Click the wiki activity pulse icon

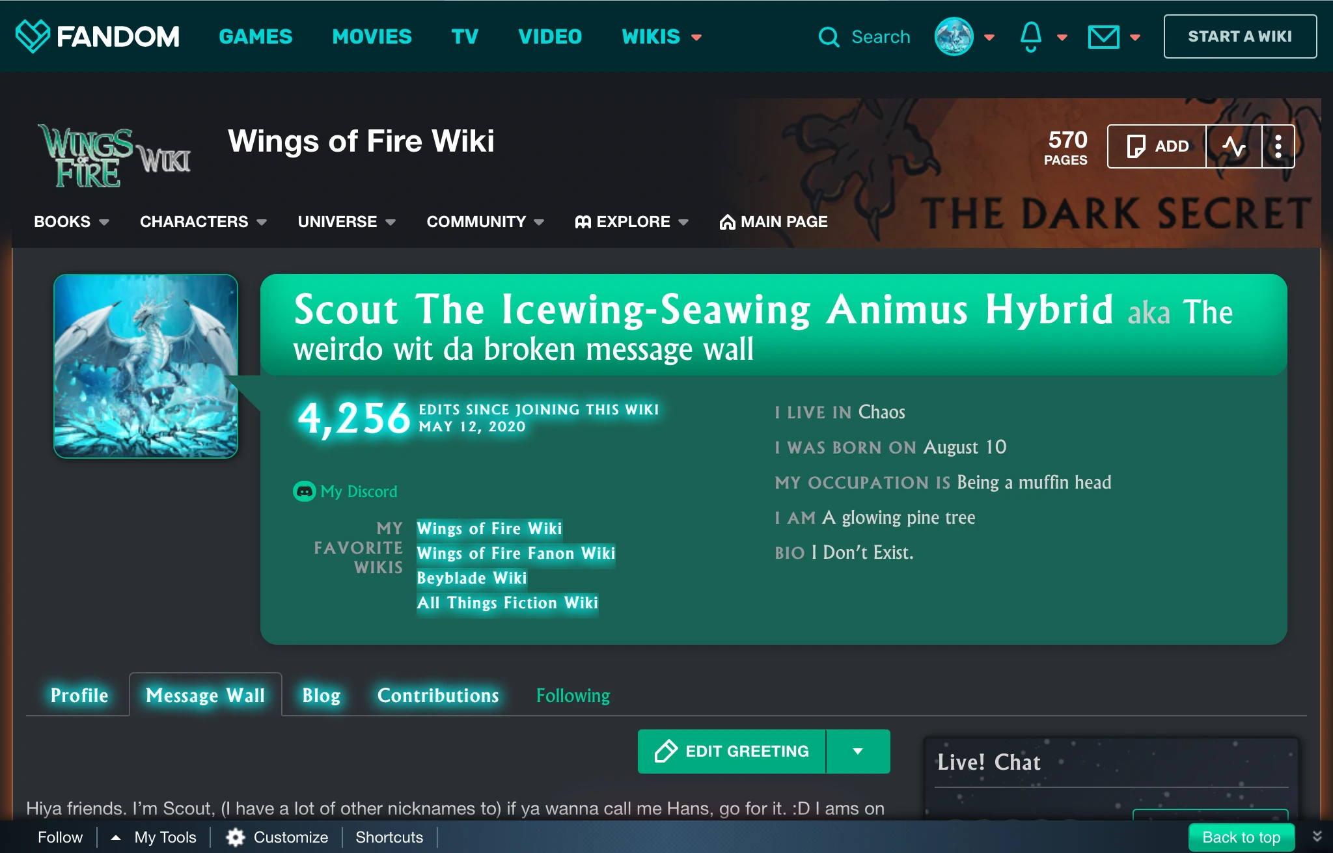coord(1233,146)
